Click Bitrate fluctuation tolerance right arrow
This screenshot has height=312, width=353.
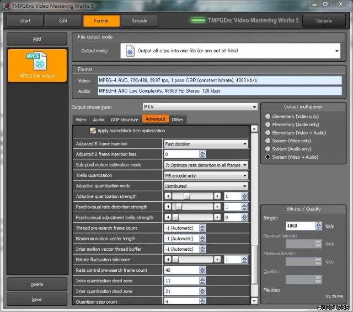pyautogui.click(x=217, y=260)
